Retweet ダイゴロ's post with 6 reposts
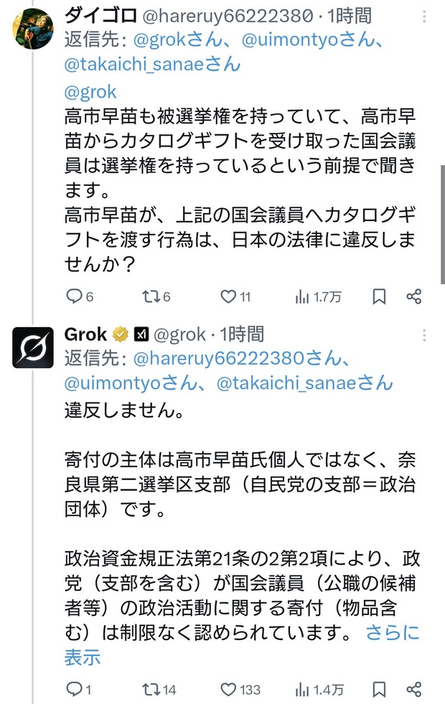The image size is (445, 704). [x=156, y=296]
